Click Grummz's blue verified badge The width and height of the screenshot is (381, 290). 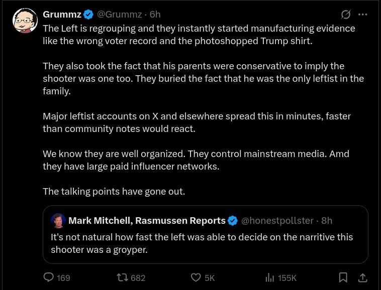pos(88,15)
